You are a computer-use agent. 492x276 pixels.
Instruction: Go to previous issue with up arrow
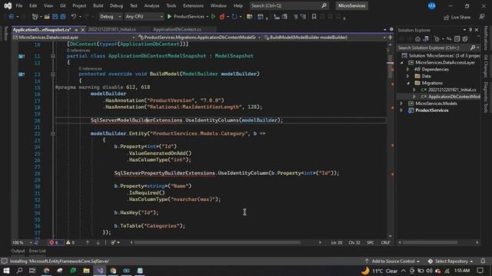tap(88, 242)
